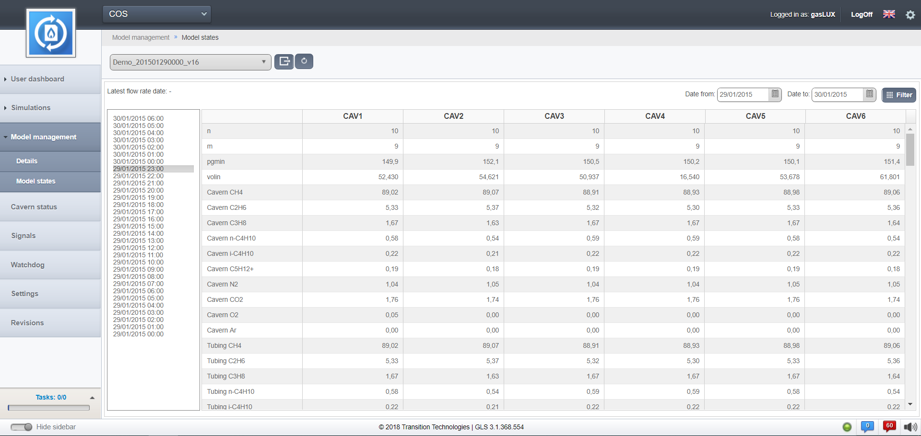The image size is (921, 436).
Task: Open the Demo_201501290000_v16 model dropdown
Action: 190,62
